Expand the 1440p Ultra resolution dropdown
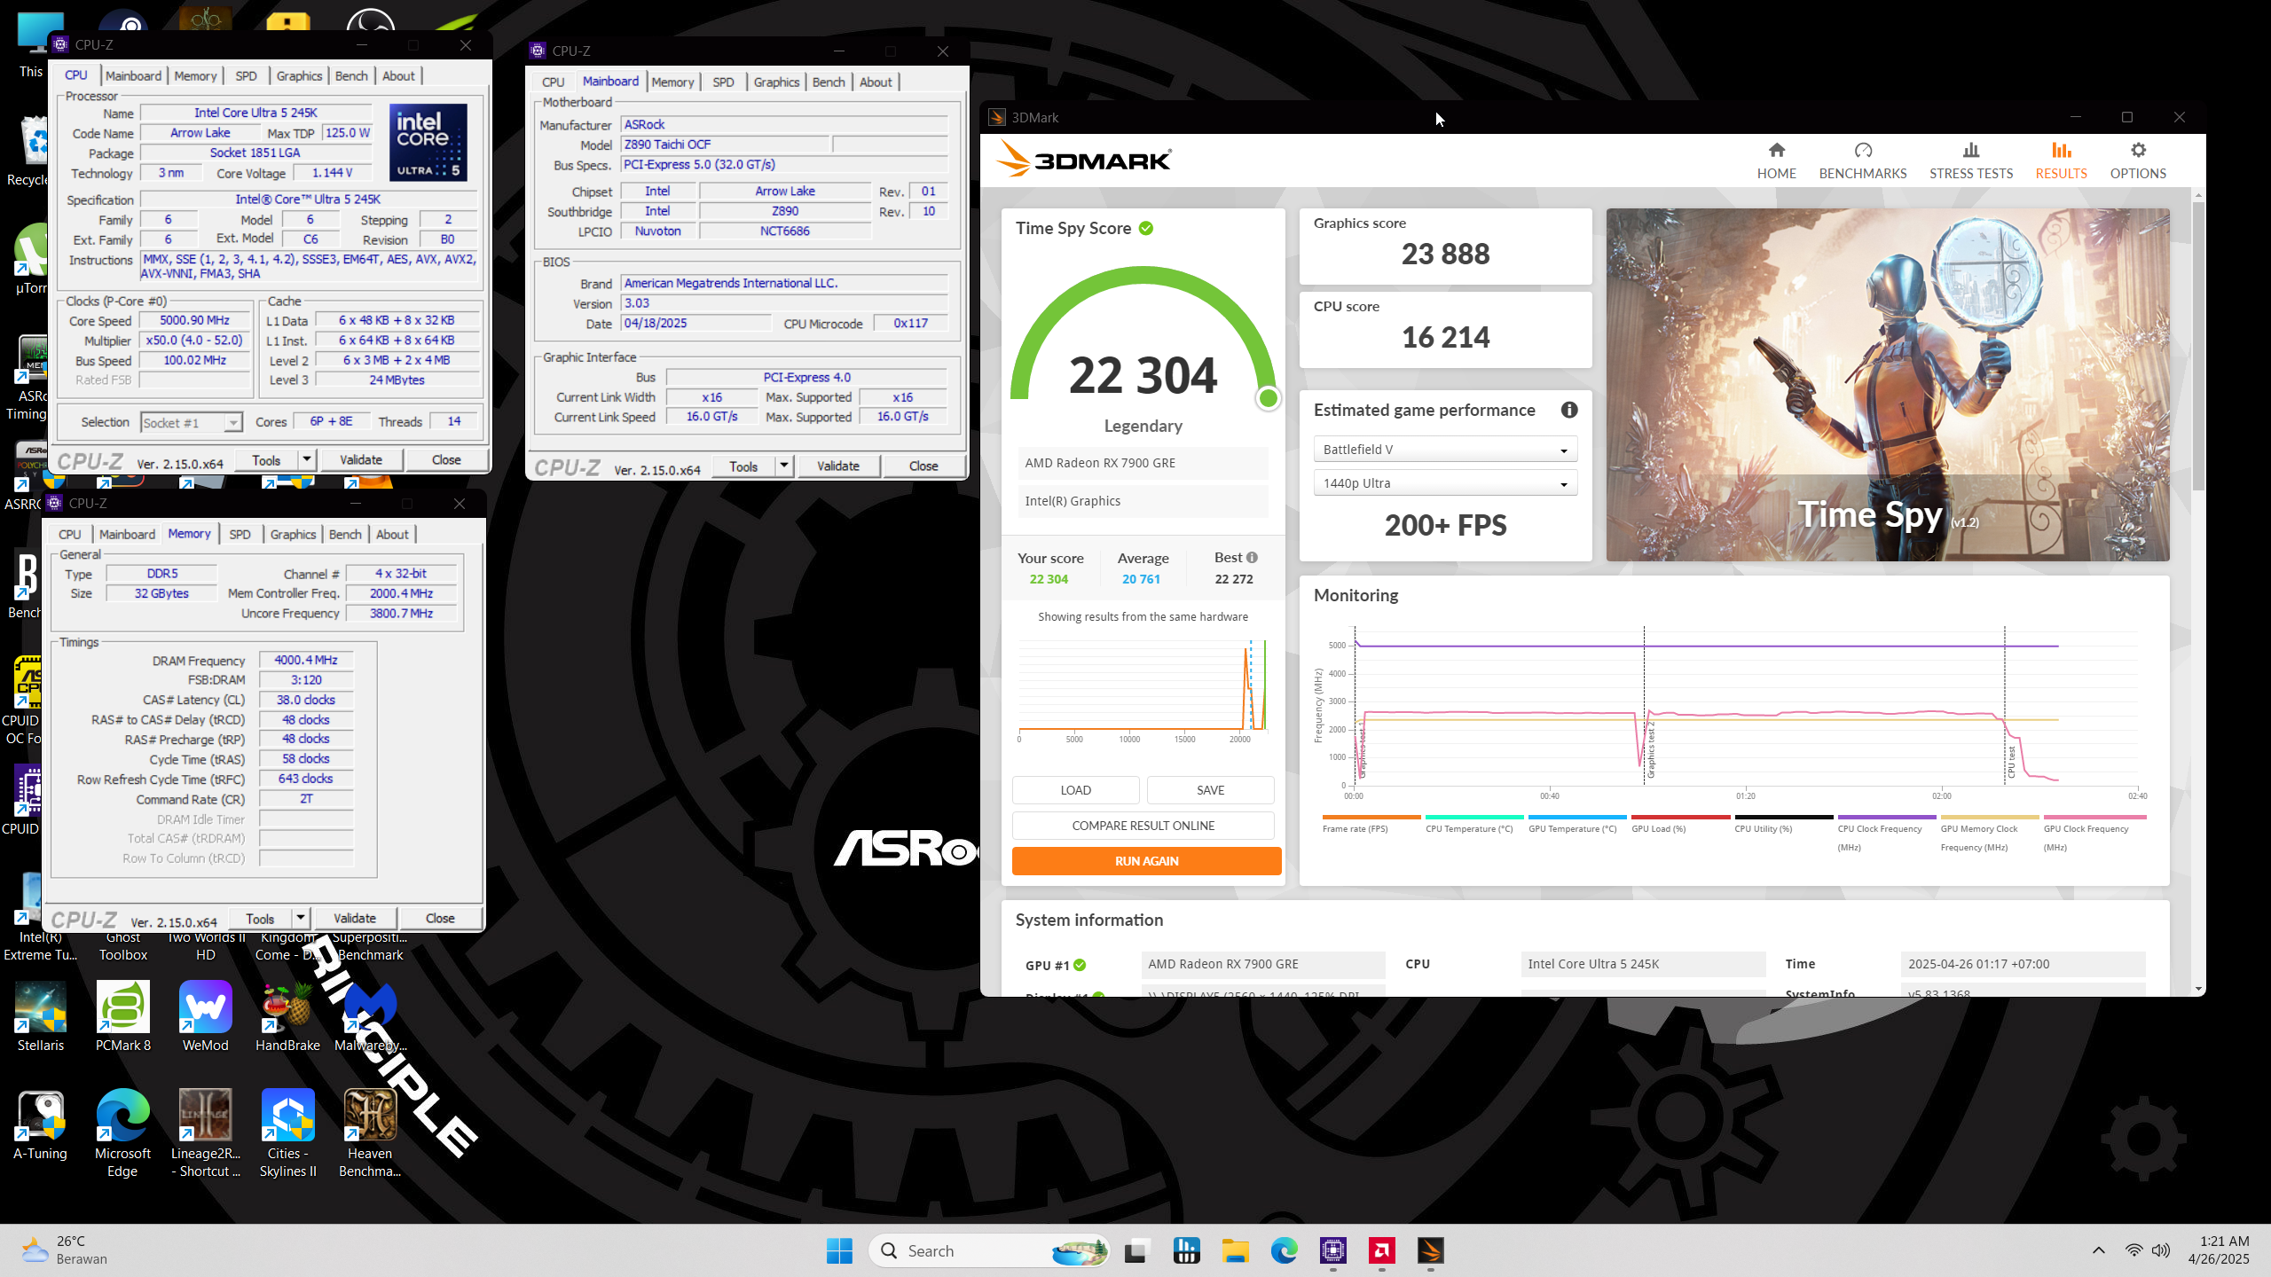 [x=1444, y=483]
